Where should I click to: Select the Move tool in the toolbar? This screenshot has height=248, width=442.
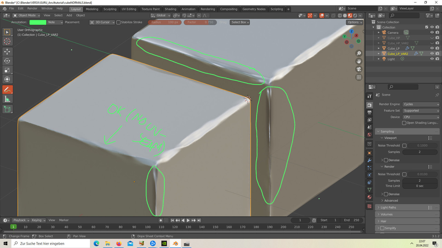coord(7,51)
